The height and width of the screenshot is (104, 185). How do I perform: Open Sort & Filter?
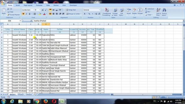tap(158, 12)
